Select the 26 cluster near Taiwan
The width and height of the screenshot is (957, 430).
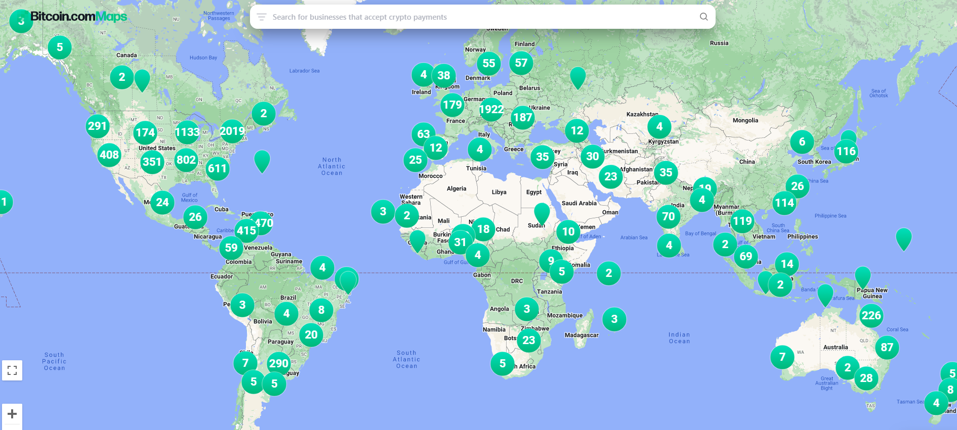[x=798, y=186]
